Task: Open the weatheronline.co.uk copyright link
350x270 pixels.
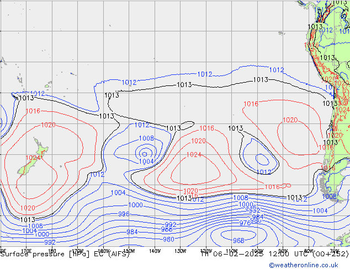Action: tap(304, 265)
